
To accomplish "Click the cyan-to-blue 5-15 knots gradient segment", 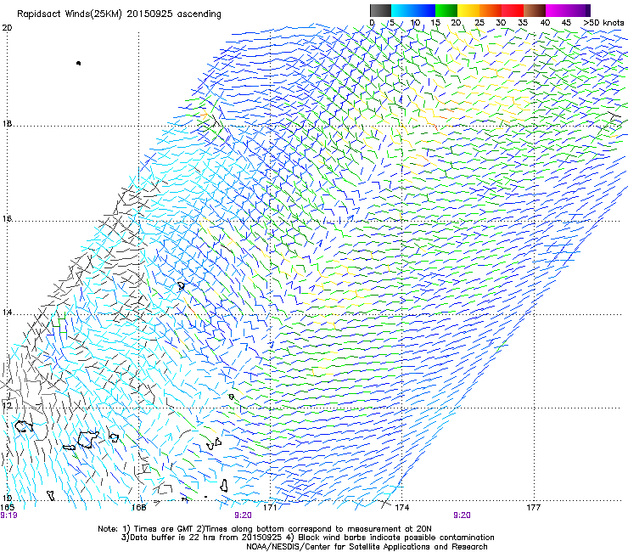I will [413, 10].
